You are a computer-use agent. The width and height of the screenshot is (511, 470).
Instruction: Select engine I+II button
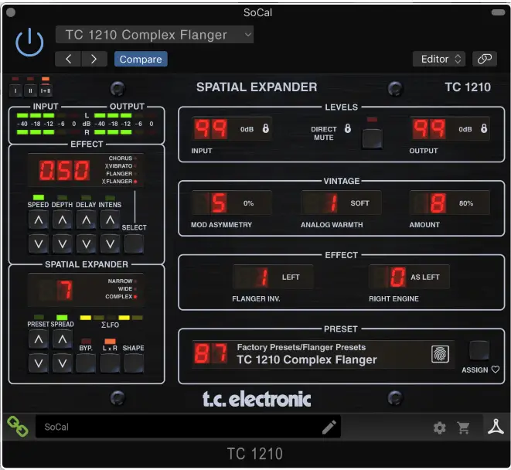click(46, 90)
